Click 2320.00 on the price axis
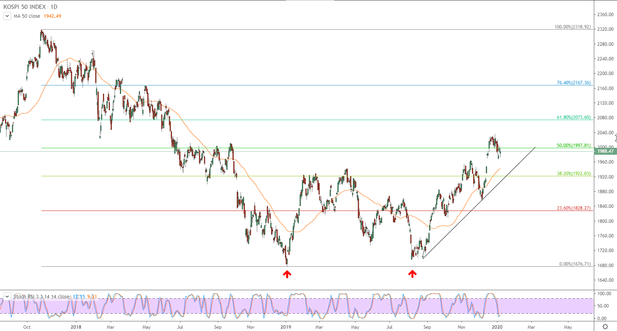The image size is (617, 331). click(605, 29)
